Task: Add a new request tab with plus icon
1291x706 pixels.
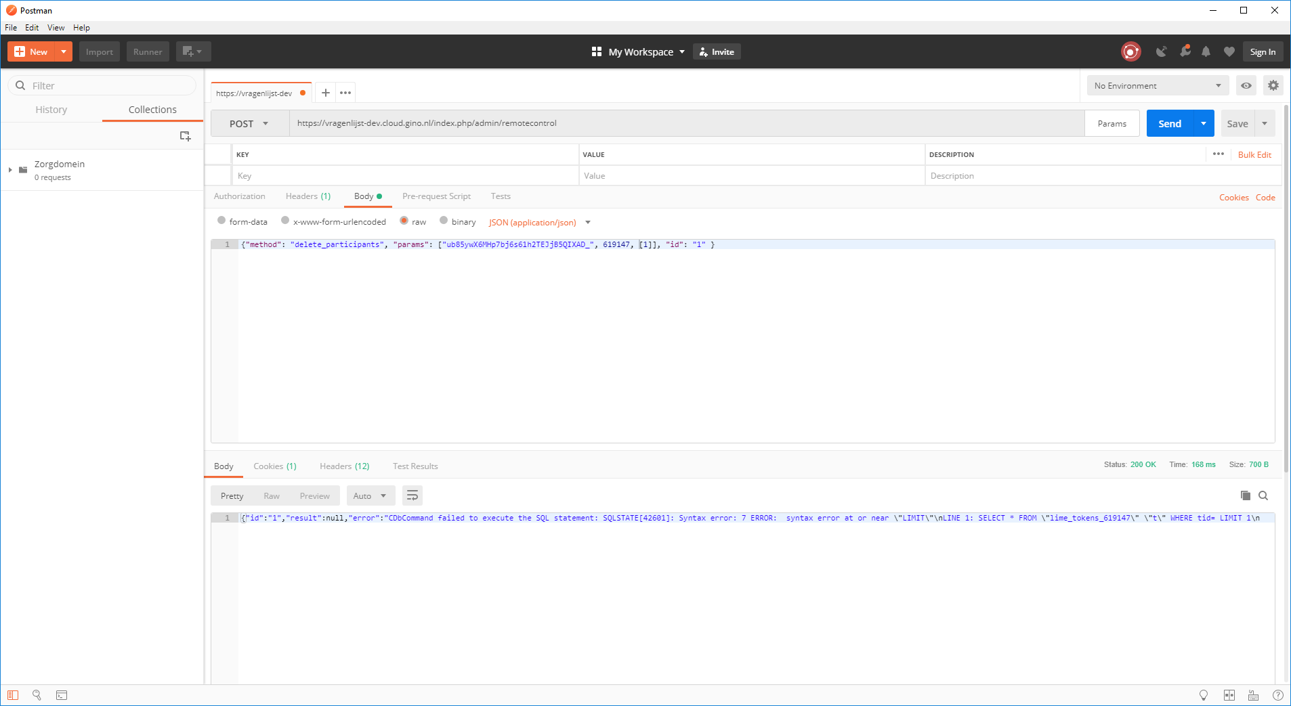Action: (326, 93)
